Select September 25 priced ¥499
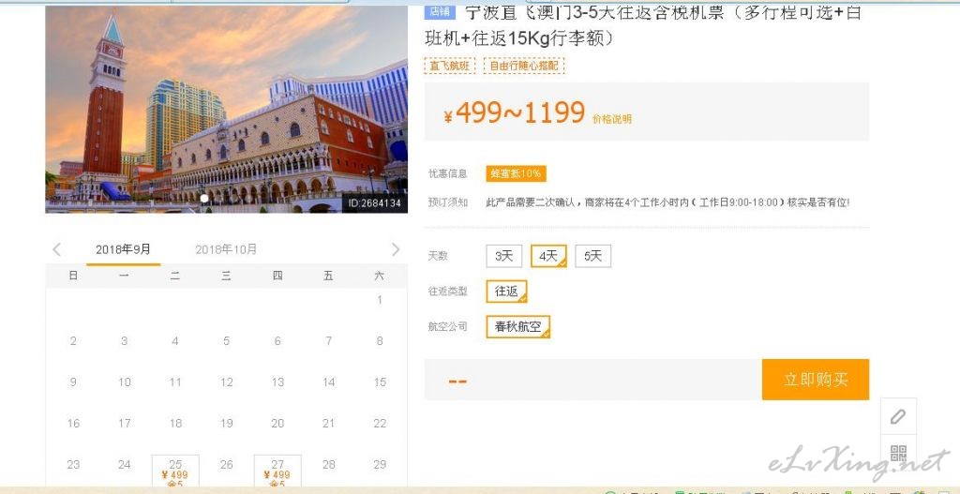The width and height of the screenshot is (960, 494). coord(175,471)
